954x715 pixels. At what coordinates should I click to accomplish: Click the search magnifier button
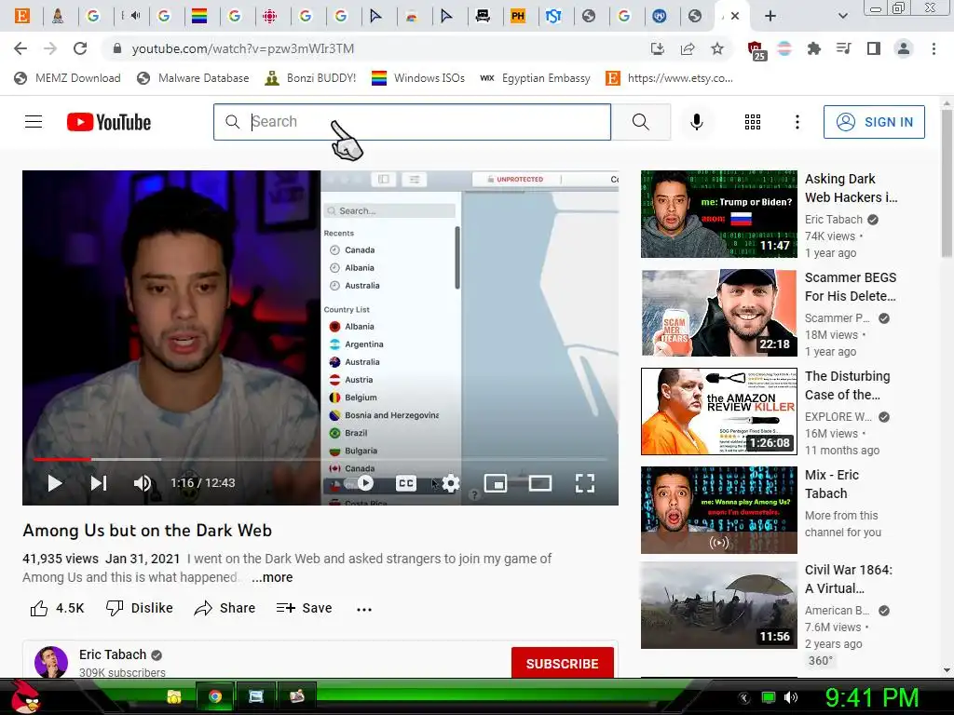(x=641, y=122)
